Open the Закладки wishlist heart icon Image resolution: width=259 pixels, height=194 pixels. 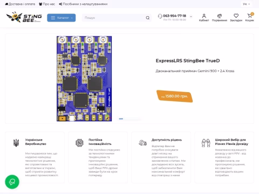click(236, 18)
